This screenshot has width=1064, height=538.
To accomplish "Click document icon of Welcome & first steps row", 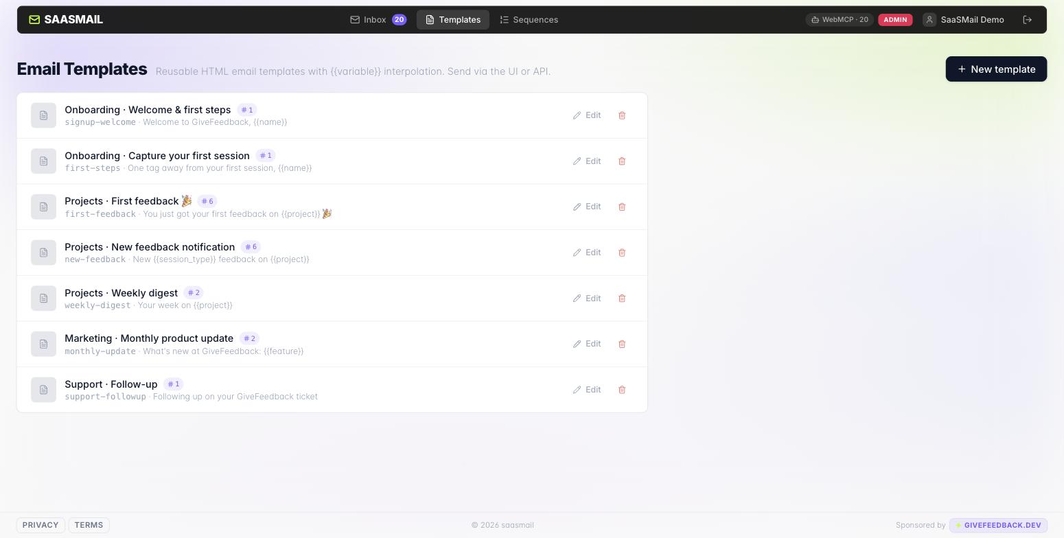I will pos(43,115).
